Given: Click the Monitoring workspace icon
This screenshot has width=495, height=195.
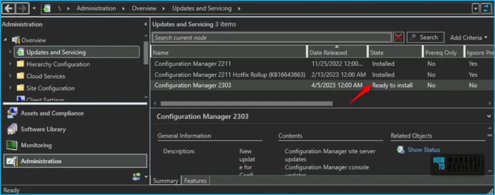Looking at the screenshot, I should click(x=12, y=145).
